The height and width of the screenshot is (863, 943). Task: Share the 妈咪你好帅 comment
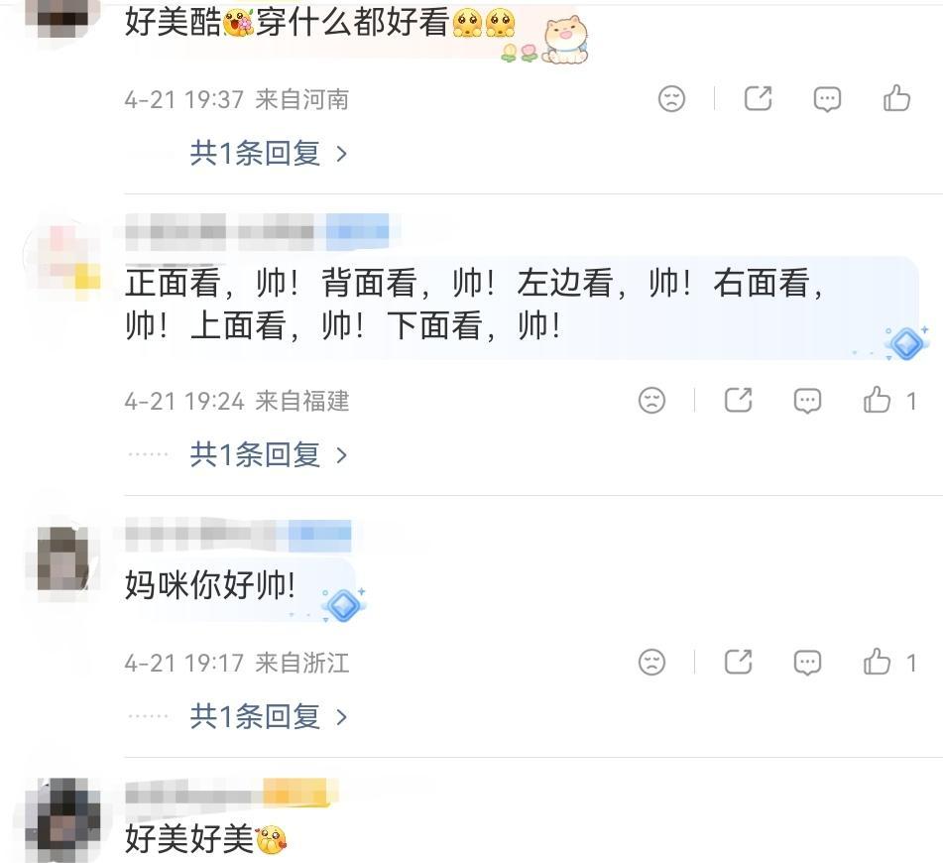pos(738,663)
